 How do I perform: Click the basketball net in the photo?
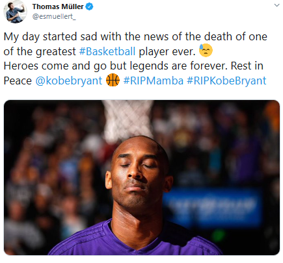coord(128,119)
